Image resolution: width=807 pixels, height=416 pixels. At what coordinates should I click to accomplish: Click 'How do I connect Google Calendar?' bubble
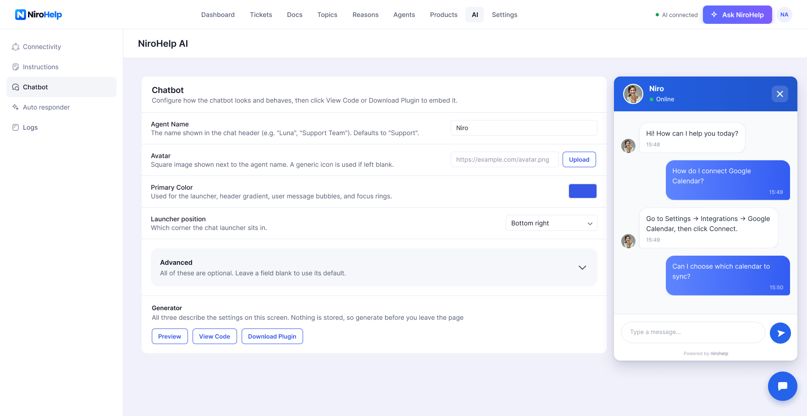point(728,180)
